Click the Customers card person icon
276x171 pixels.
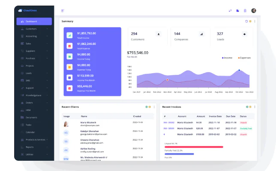(159, 34)
